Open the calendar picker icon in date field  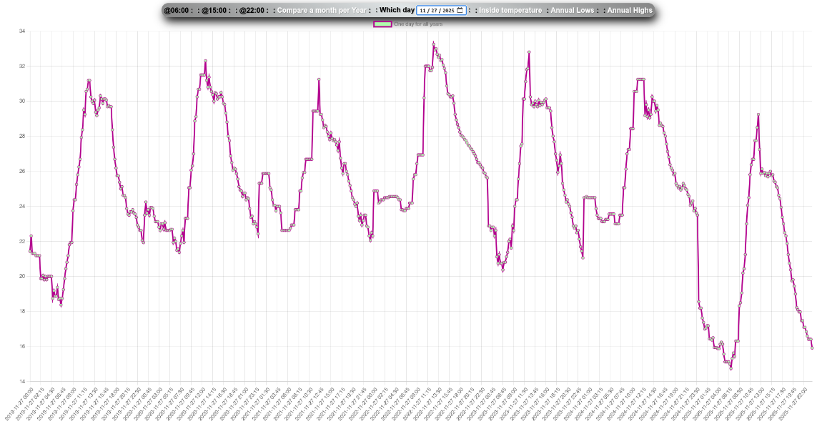click(x=460, y=11)
